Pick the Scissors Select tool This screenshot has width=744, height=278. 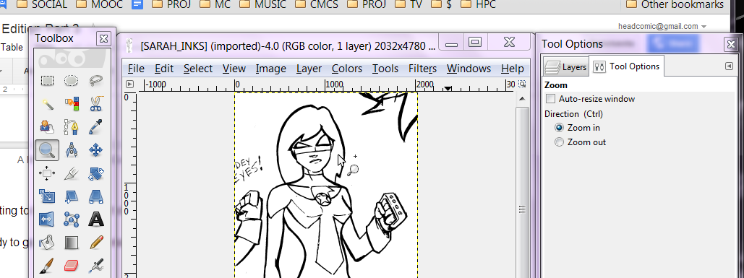click(96, 103)
